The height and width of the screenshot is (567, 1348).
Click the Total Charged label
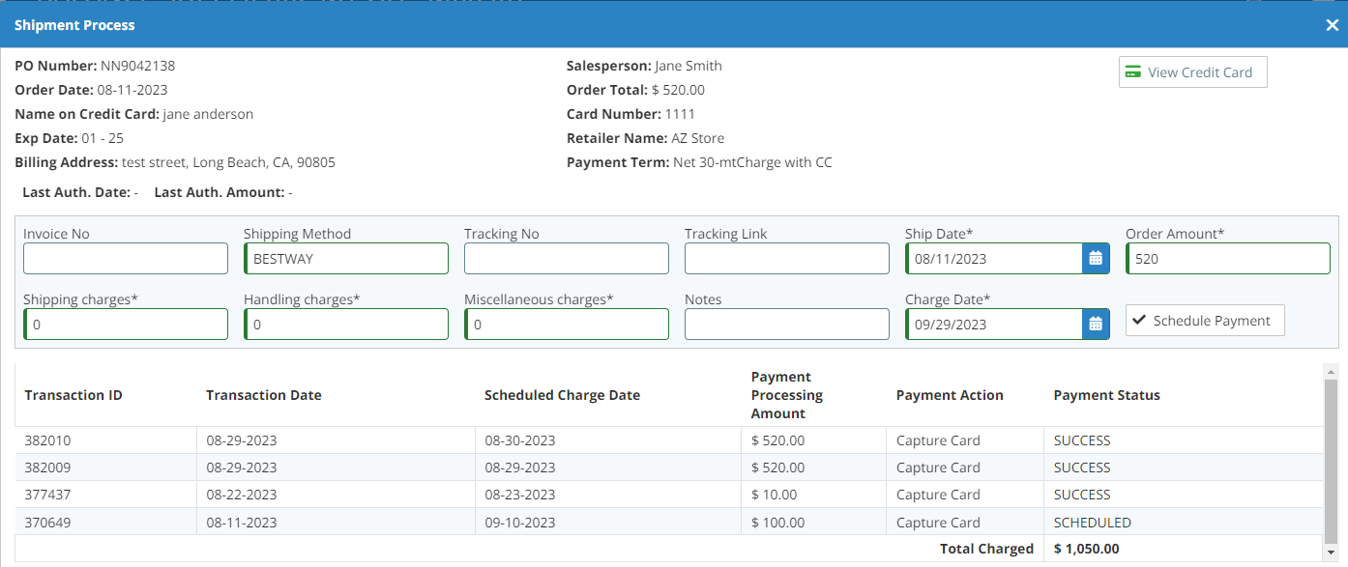point(986,549)
